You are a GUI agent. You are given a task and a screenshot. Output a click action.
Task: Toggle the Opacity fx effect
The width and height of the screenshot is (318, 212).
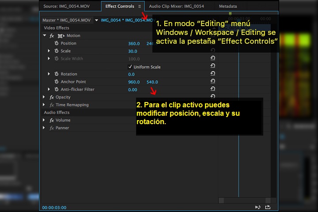(52, 97)
